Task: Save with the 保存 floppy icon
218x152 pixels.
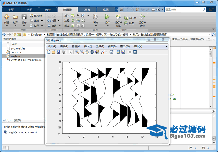Action: (24, 17)
